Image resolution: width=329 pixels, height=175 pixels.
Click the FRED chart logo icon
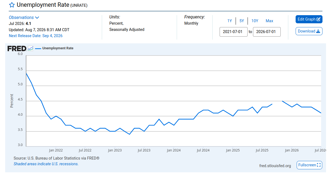click(x=30, y=48)
